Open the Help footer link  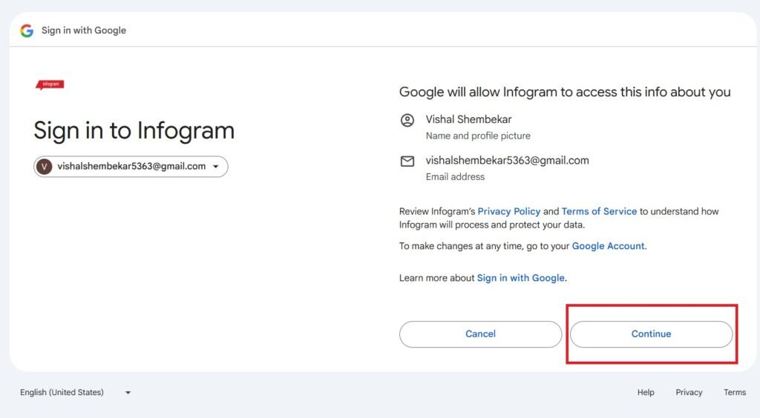(646, 392)
